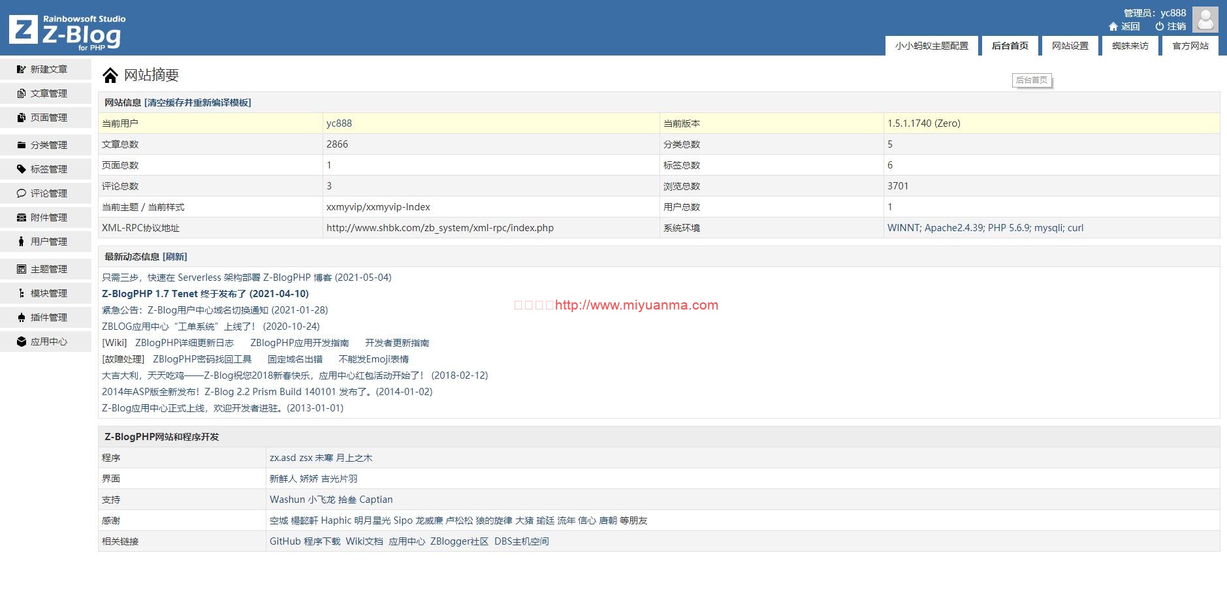This screenshot has height=606, width=1227.
Task: Click the 新建文章 pencil icon in sidebar
Action: click(x=22, y=69)
